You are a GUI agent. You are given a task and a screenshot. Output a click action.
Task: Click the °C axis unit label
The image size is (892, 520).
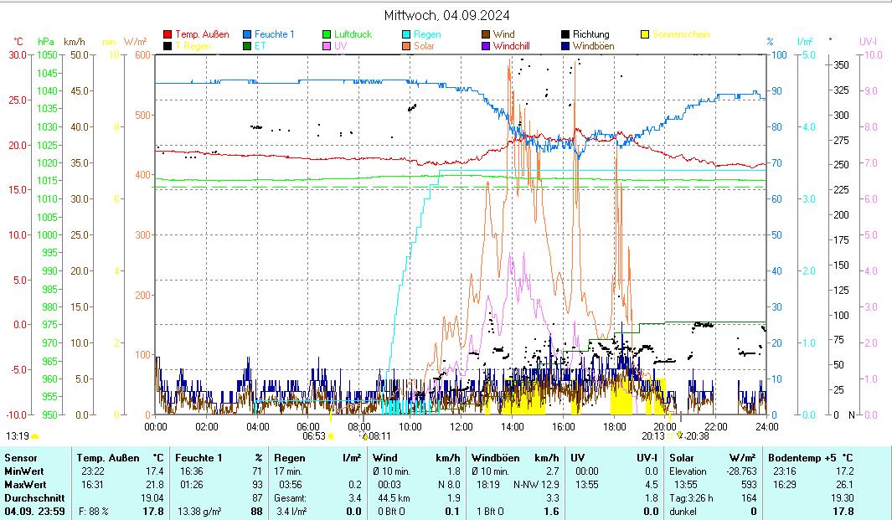click(18, 42)
